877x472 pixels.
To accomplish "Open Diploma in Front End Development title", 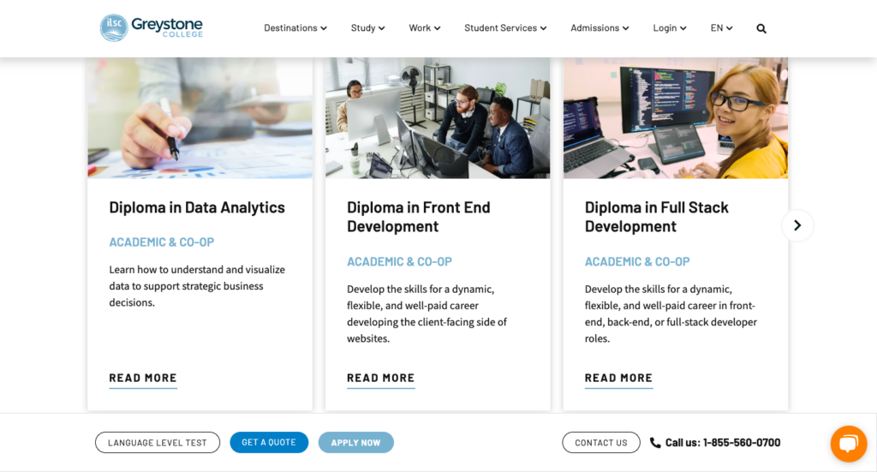I will pyautogui.click(x=418, y=217).
